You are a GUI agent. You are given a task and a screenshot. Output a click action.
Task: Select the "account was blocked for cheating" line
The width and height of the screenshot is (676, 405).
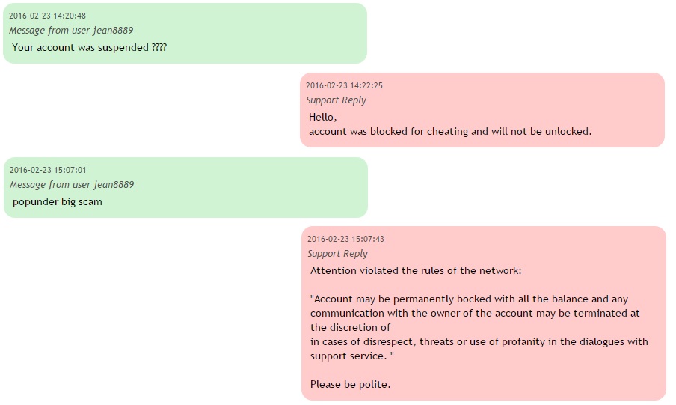449,131
